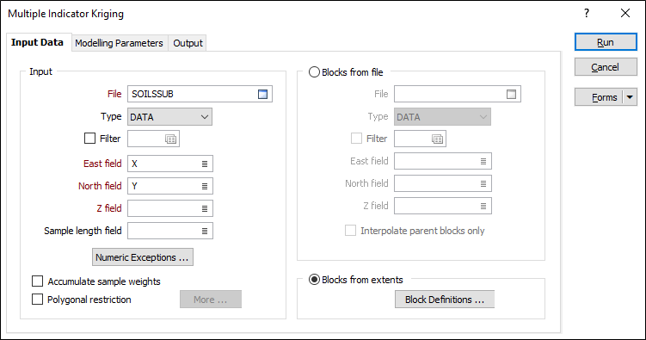The height and width of the screenshot is (340, 646).
Task: Open field list icon for Sample length field
Action: point(205,231)
